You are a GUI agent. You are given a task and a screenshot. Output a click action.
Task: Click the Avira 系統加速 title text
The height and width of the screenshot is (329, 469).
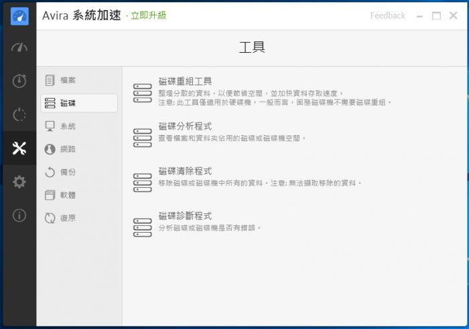[x=82, y=15]
